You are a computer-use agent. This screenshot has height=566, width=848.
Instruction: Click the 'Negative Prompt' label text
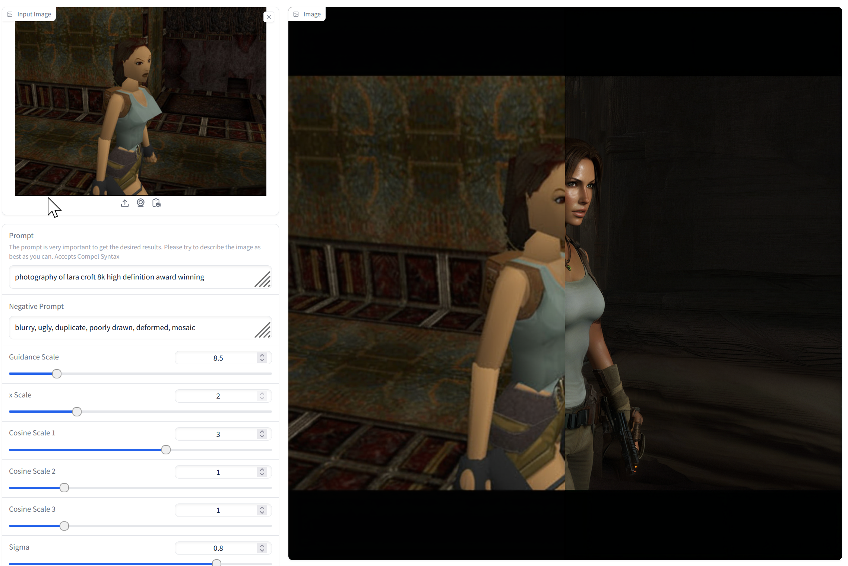(x=37, y=306)
